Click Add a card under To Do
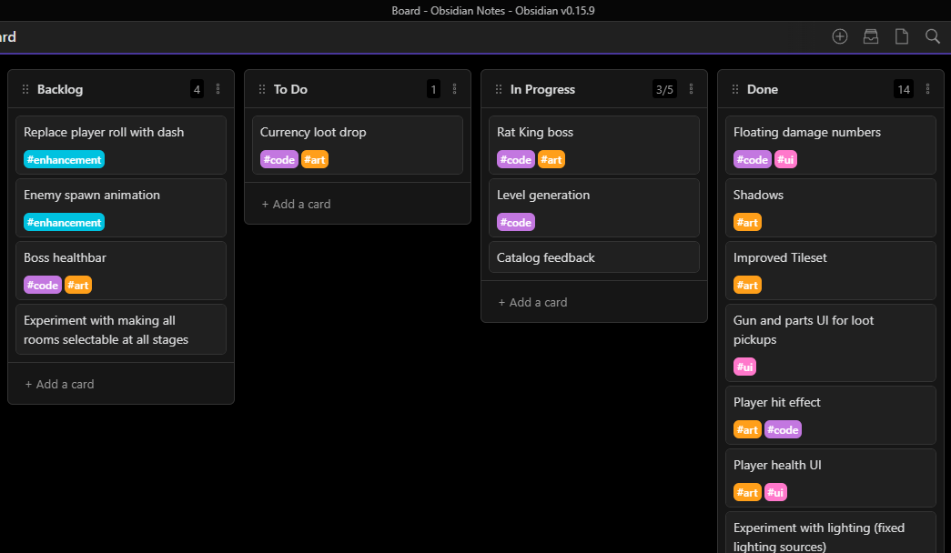Screen dimensions: 951x553 [x=296, y=204]
